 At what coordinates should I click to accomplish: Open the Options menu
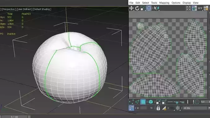pyautogui.click(x=176, y=3)
